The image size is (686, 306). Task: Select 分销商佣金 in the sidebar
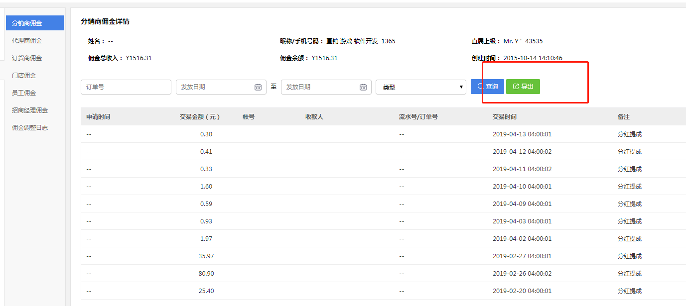(x=34, y=23)
